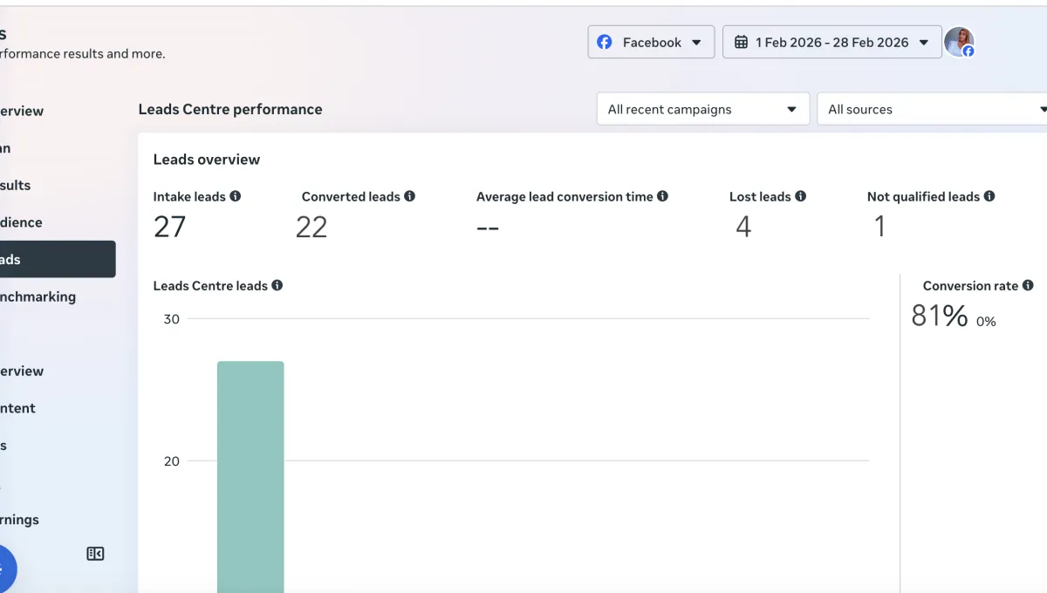Click info icon beside Lost leads

(801, 197)
